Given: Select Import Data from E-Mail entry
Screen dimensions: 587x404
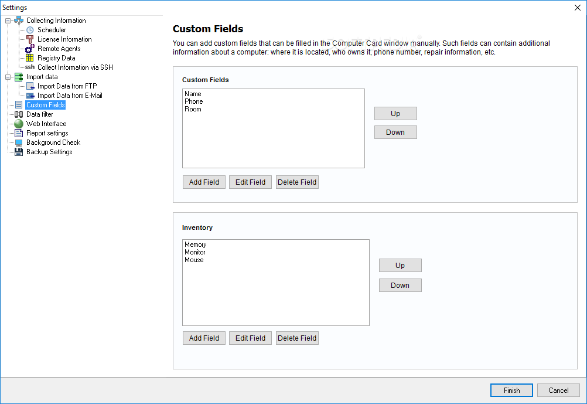Looking at the screenshot, I should (x=70, y=96).
